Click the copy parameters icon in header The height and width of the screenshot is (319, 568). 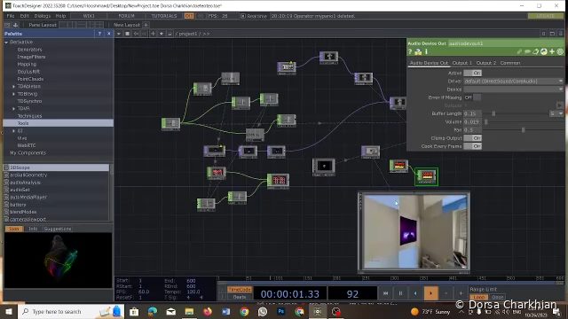[x=536, y=52]
